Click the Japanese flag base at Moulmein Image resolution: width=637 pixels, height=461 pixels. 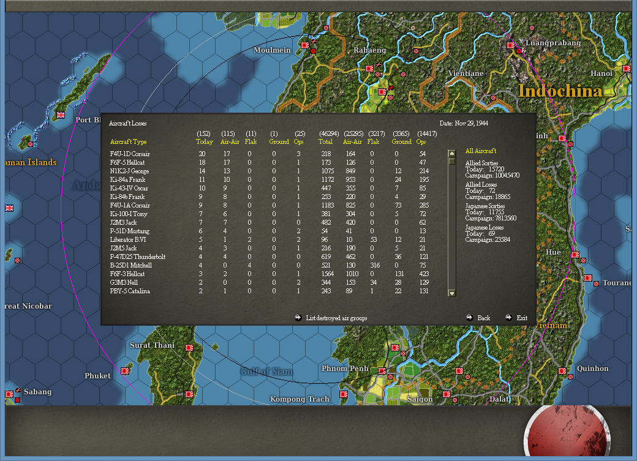pyautogui.click(x=304, y=45)
